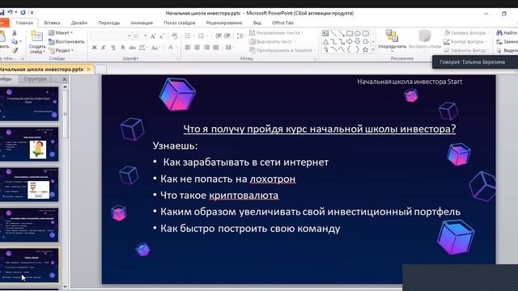This screenshot has width=518, height=291.
Task: Select the Triangle shape
Action: point(325,41)
